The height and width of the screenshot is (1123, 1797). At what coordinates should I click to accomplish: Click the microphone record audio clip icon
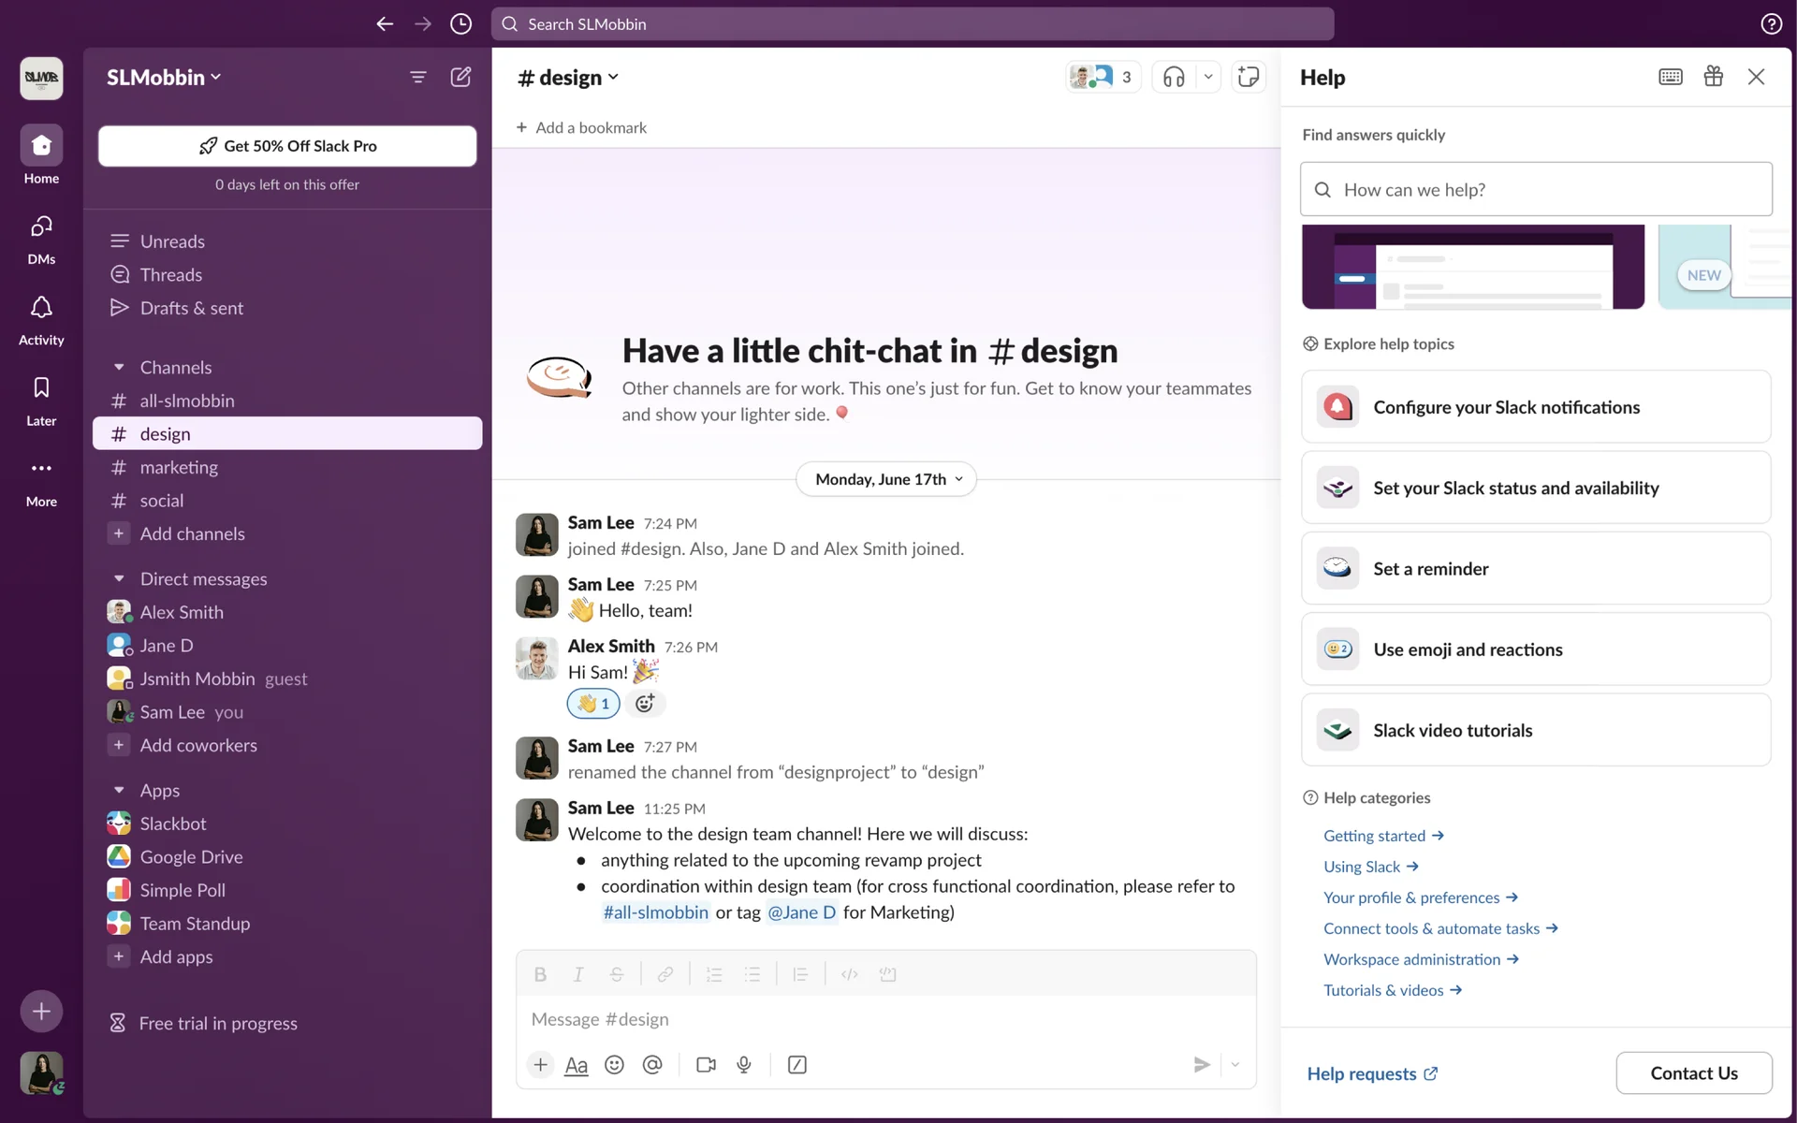(744, 1065)
